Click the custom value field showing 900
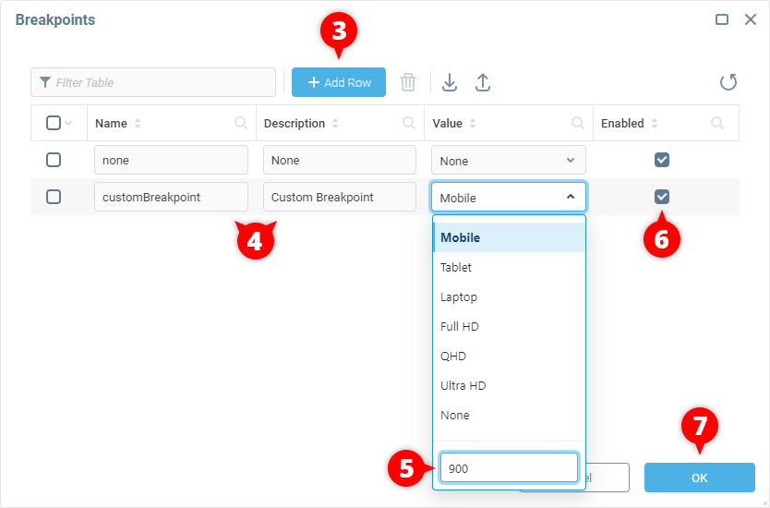The width and height of the screenshot is (770, 508). point(509,468)
